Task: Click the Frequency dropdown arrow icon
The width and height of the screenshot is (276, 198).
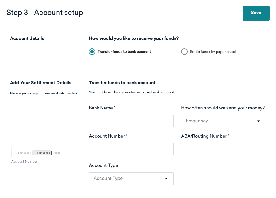Action: coord(258,121)
